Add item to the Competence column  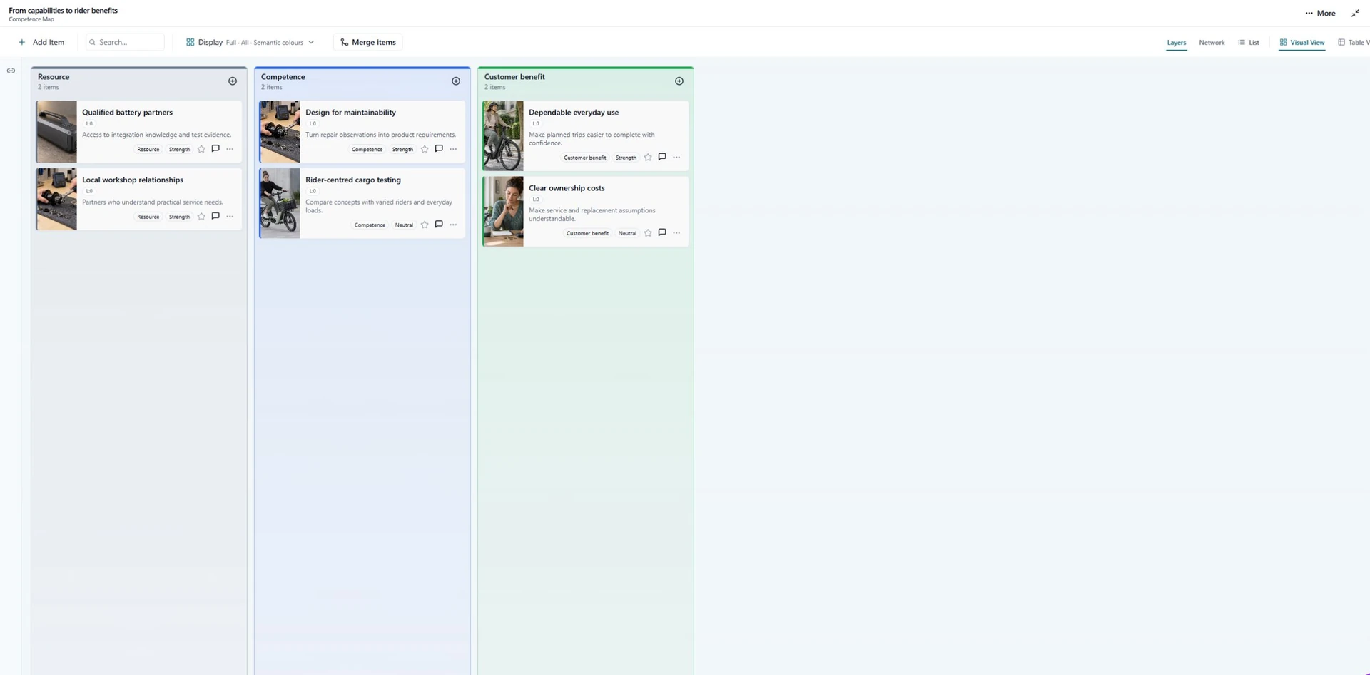pos(456,81)
